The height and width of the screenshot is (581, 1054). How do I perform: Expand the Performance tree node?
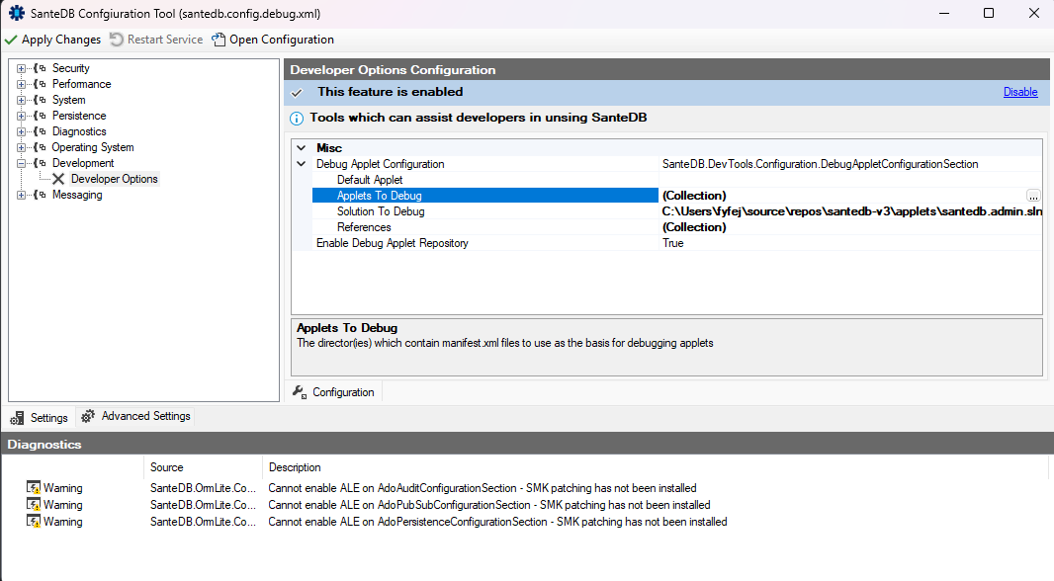[22, 84]
